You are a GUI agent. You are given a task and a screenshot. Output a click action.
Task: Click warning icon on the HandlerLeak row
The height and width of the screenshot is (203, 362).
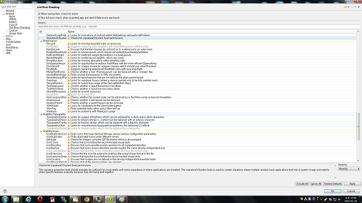point(68,49)
